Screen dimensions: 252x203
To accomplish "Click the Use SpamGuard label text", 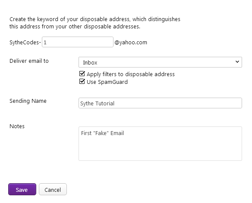I will (107, 82).
